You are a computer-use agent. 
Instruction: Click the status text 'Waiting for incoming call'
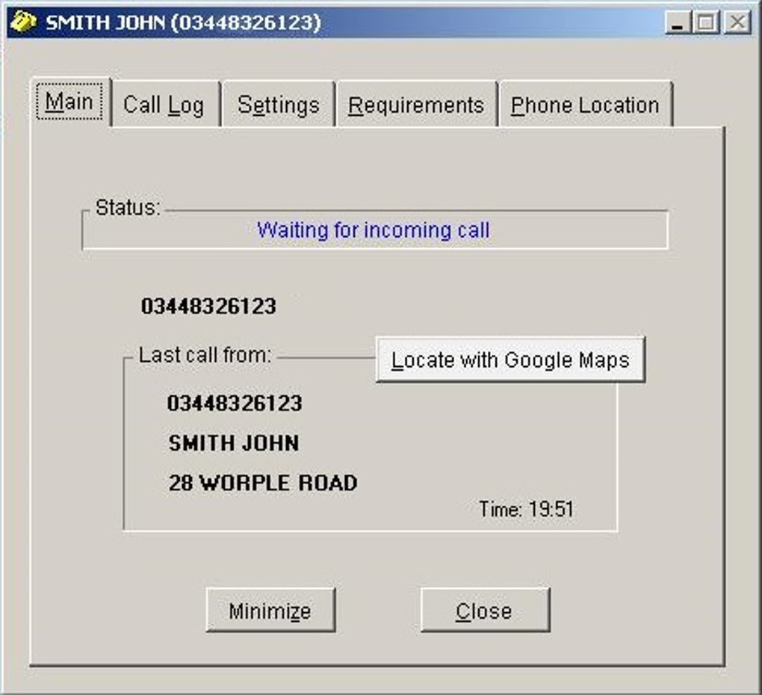(374, 230)
